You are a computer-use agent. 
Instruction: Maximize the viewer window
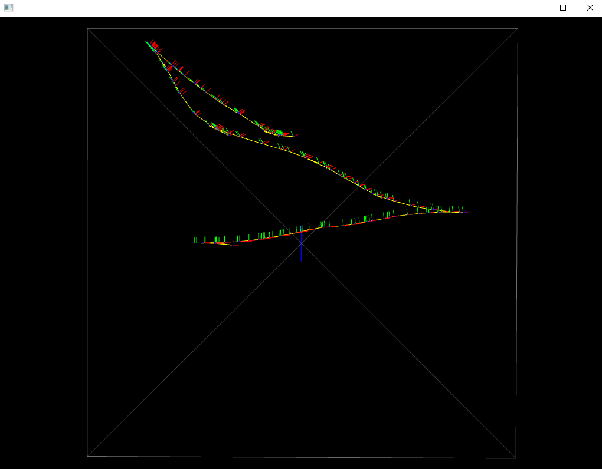[562, 8]
